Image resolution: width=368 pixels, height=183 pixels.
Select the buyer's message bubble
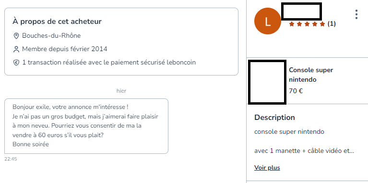pyautogui.click(x=86, y=126)
